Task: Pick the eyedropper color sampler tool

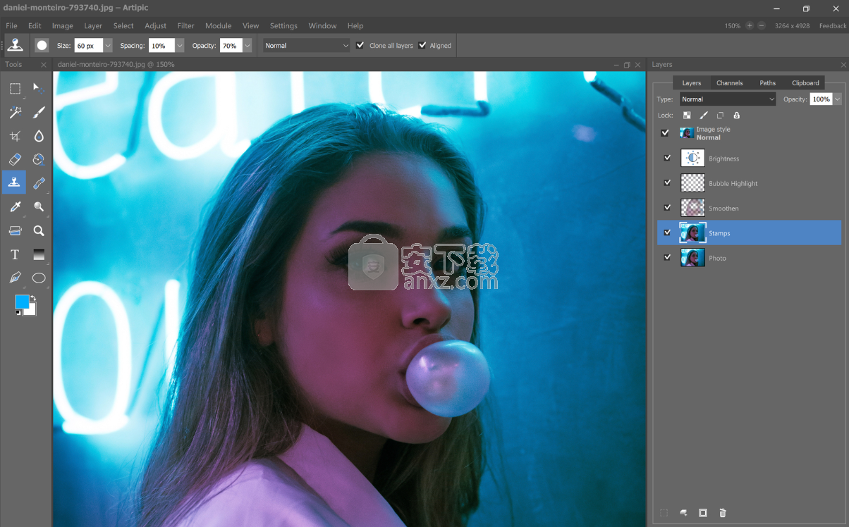Action: (x=15, y=206)
